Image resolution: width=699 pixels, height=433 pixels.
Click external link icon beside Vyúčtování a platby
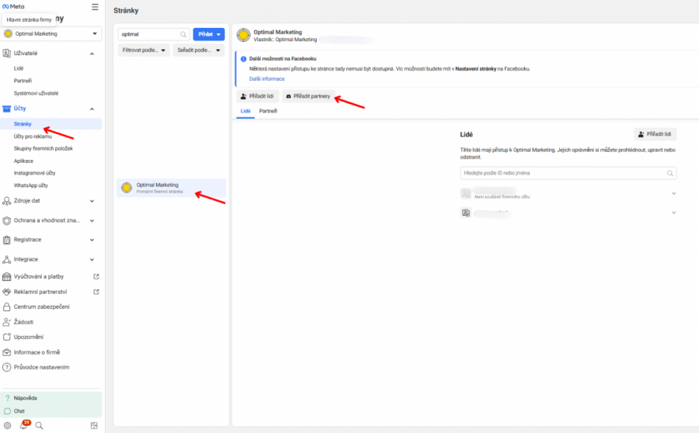click(96, 276)
